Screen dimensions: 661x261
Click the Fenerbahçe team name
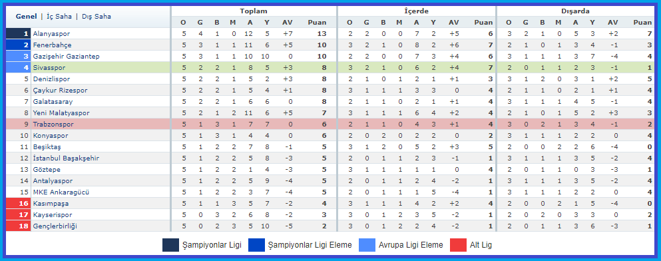coord(53,45)
